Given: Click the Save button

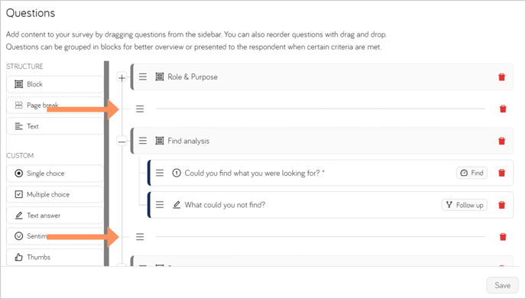Looking at the screenshot, I should [x=502, y=285].
